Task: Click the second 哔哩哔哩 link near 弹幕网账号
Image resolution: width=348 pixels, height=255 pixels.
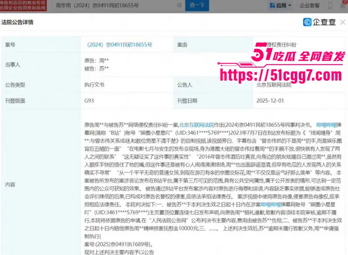Action: pyautogui.click(x=271, y=205)
